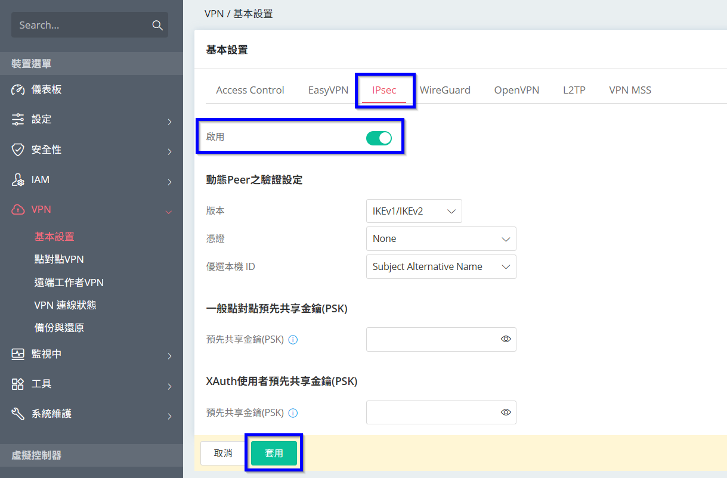Switch to the WireGuard tab
Screen dimensions: 727x478
[445, 90]
